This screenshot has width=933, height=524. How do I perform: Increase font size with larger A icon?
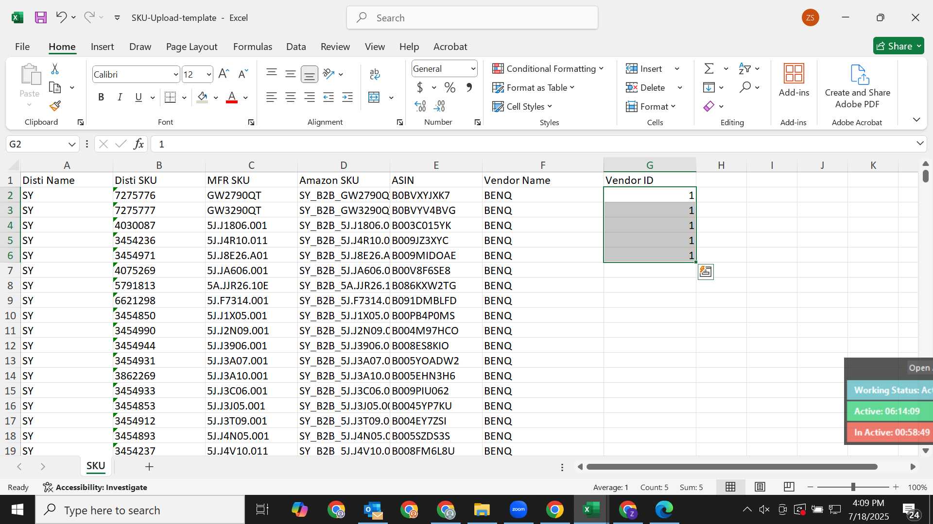click(x=224, y=74)
